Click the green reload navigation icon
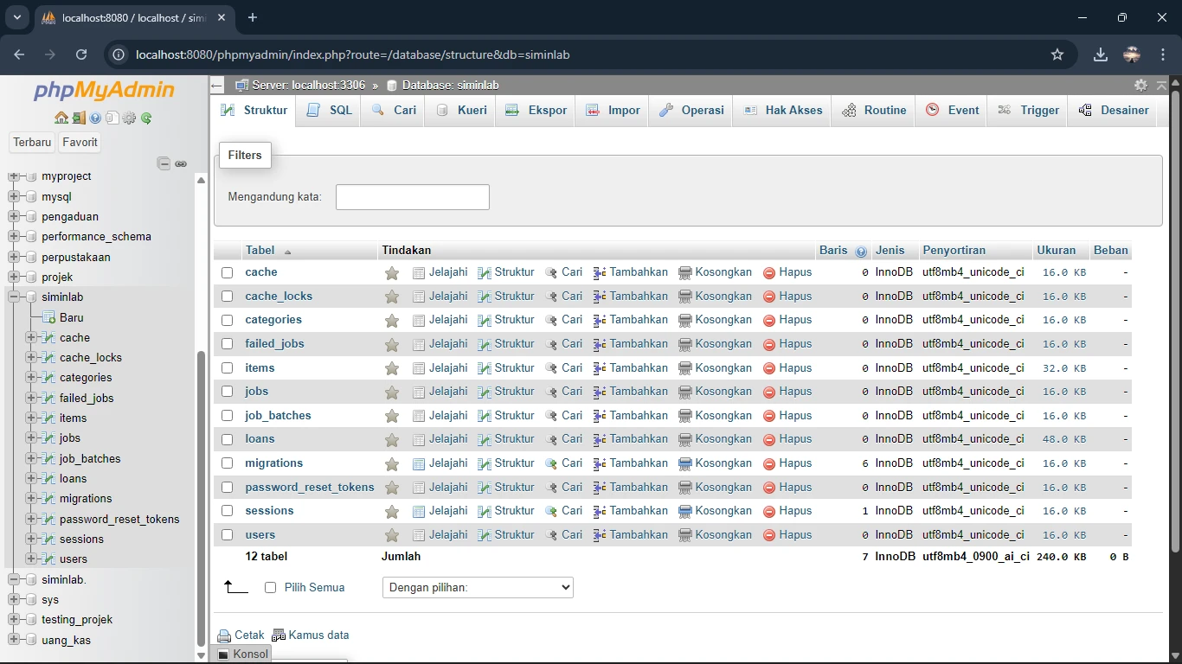 146,118
